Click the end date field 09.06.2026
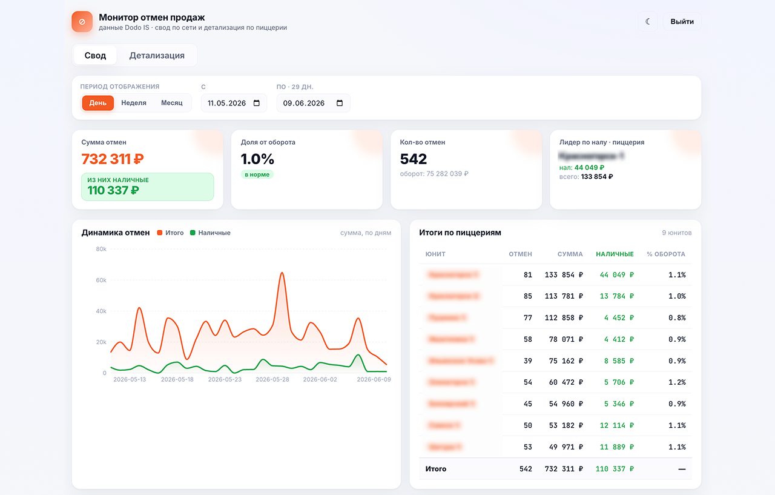Image resolution: width=775 pixels, height=495 pixels. coord(313,103)
